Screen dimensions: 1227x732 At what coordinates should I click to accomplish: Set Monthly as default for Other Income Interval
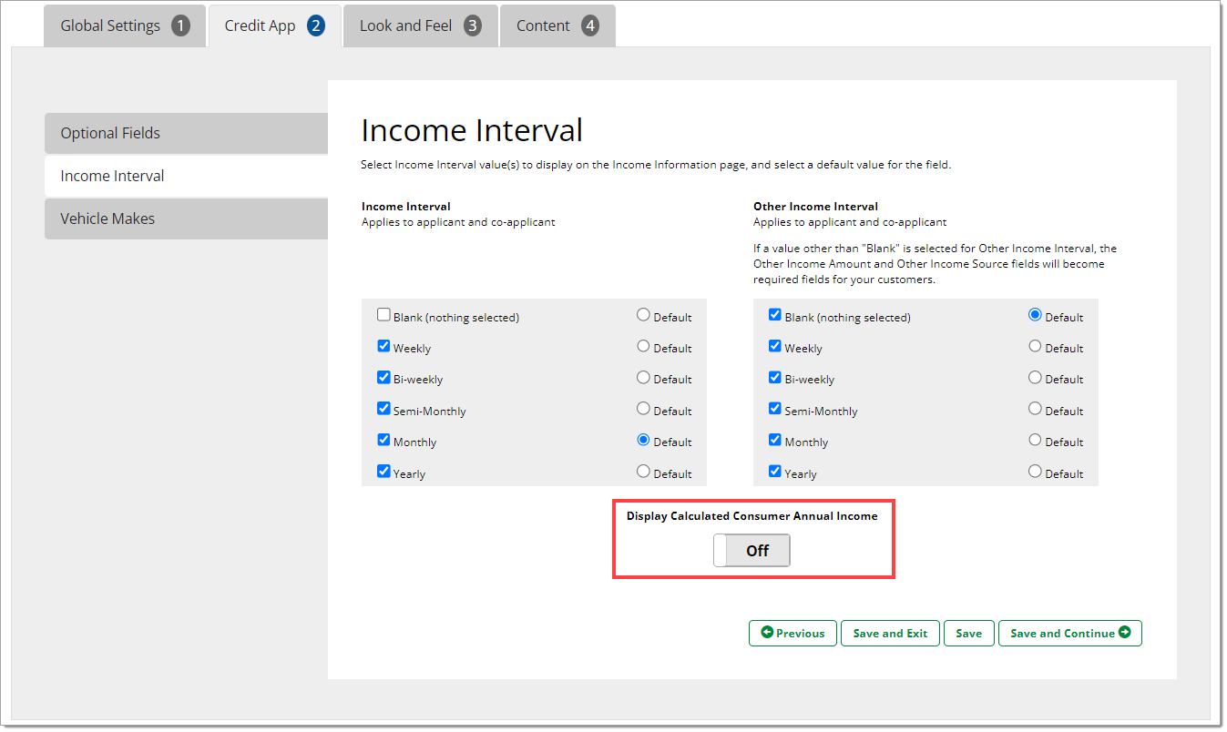(x=1035, y=440)
